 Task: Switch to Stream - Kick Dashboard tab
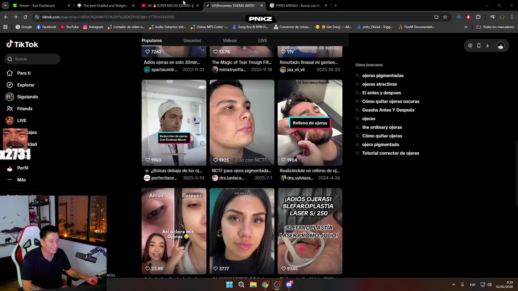pos(40,6)
